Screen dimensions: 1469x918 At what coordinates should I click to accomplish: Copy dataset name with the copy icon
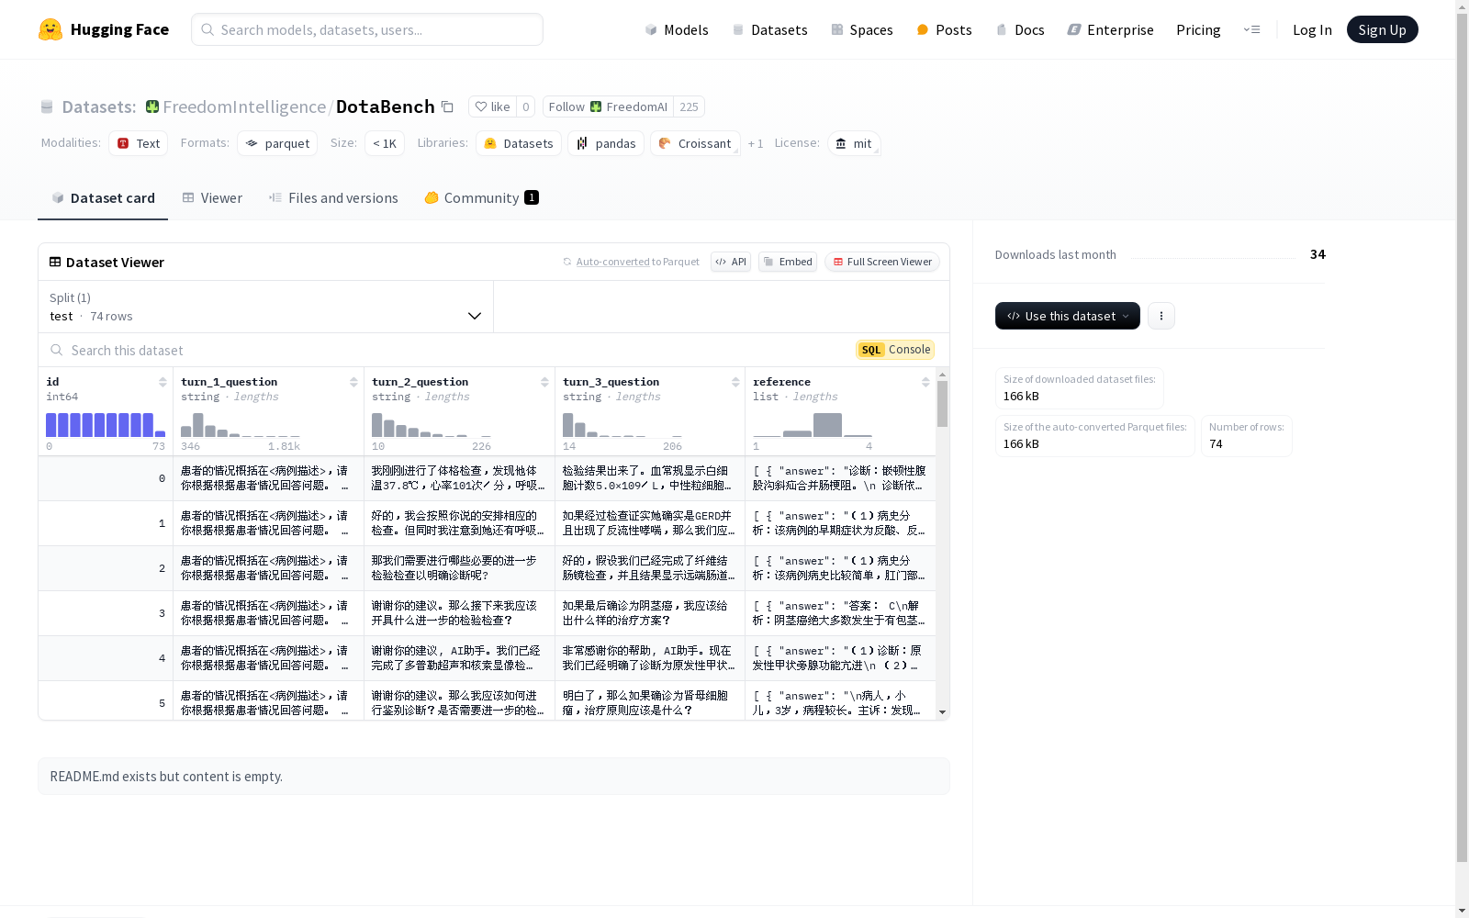(447, 106)
